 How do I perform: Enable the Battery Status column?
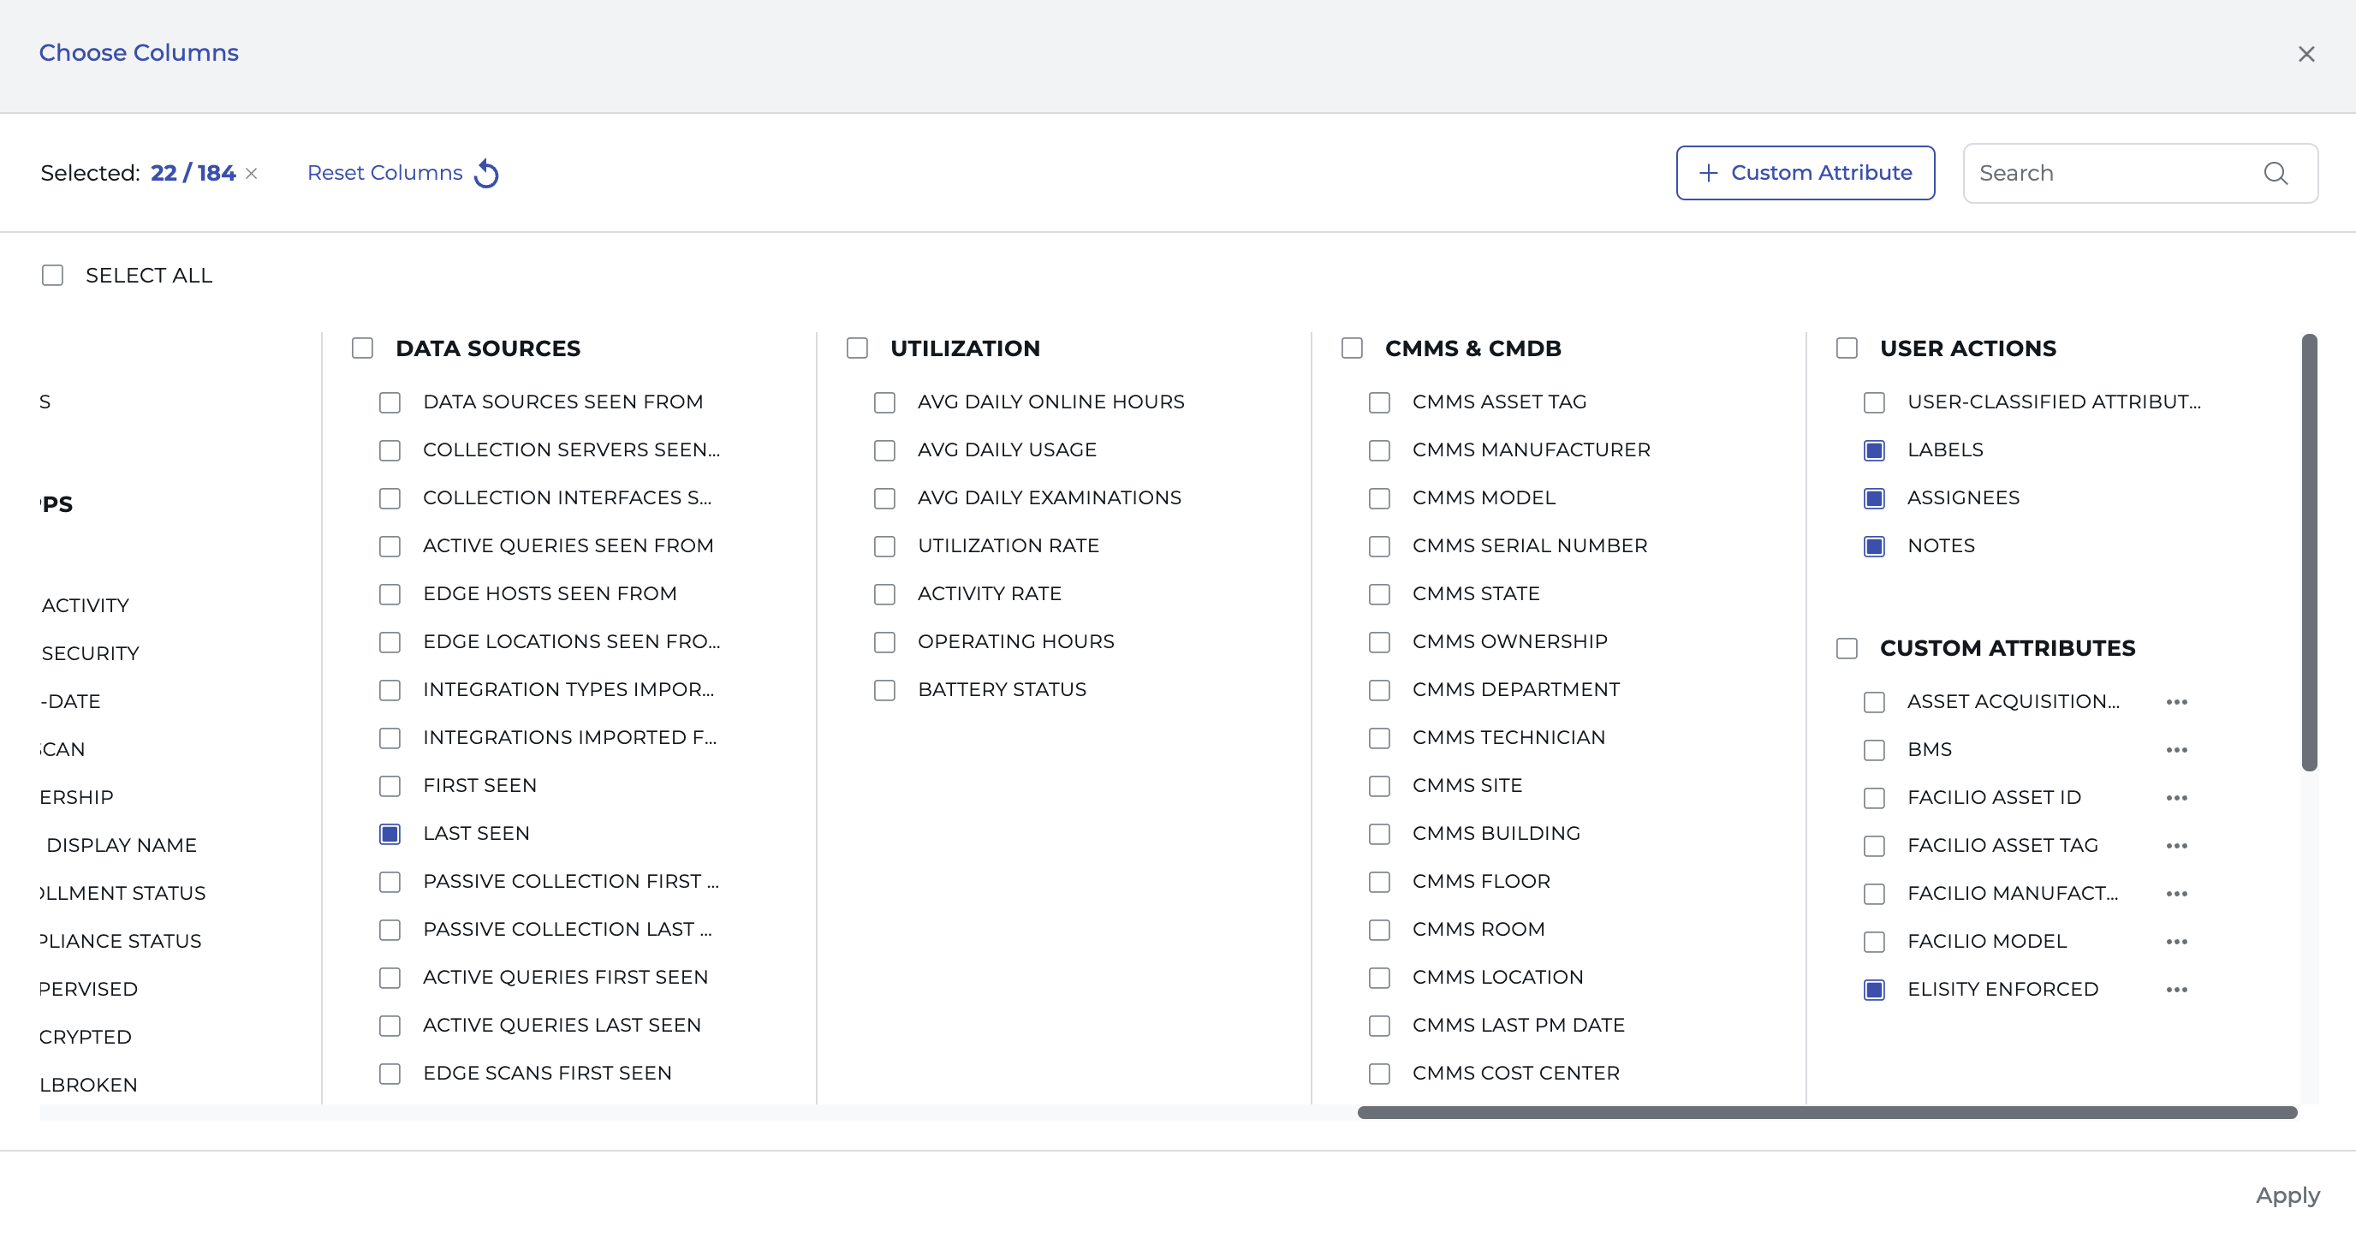(x=884, y=690)
